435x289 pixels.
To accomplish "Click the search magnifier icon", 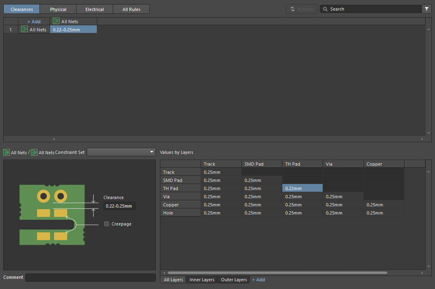I will pyautogui.click(x=326, y=9).
